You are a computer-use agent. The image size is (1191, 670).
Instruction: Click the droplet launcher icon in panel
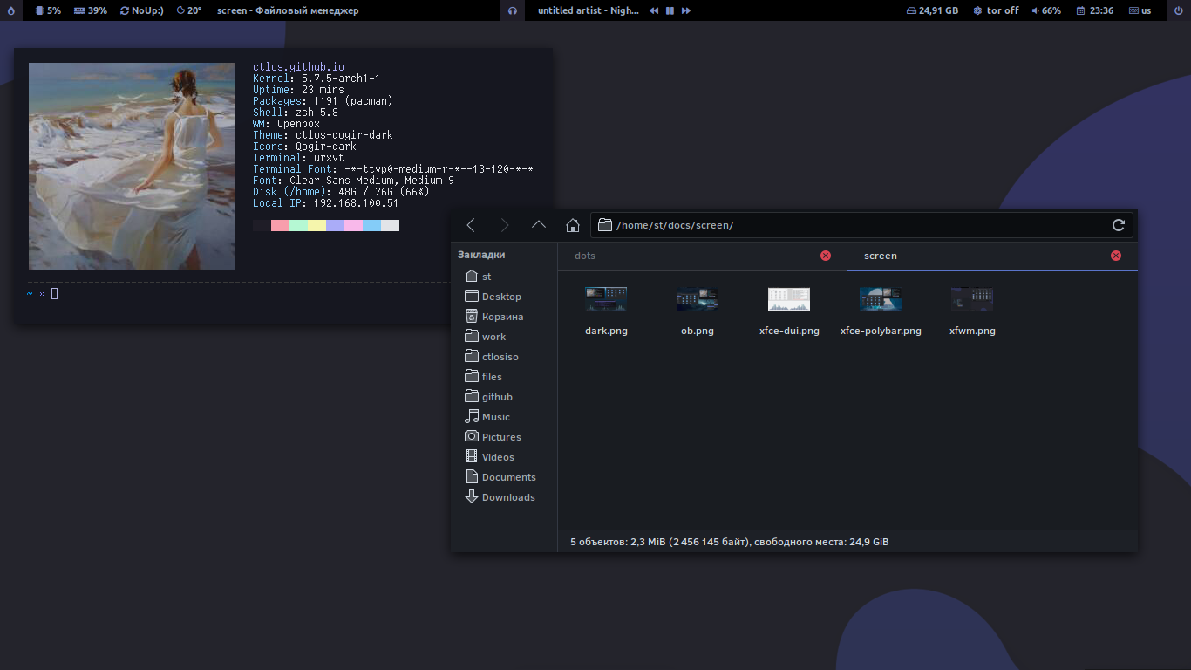[10, 10]
